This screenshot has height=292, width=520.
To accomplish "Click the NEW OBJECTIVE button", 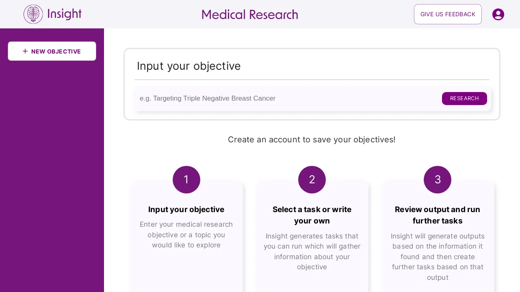I will coord(52,51).
